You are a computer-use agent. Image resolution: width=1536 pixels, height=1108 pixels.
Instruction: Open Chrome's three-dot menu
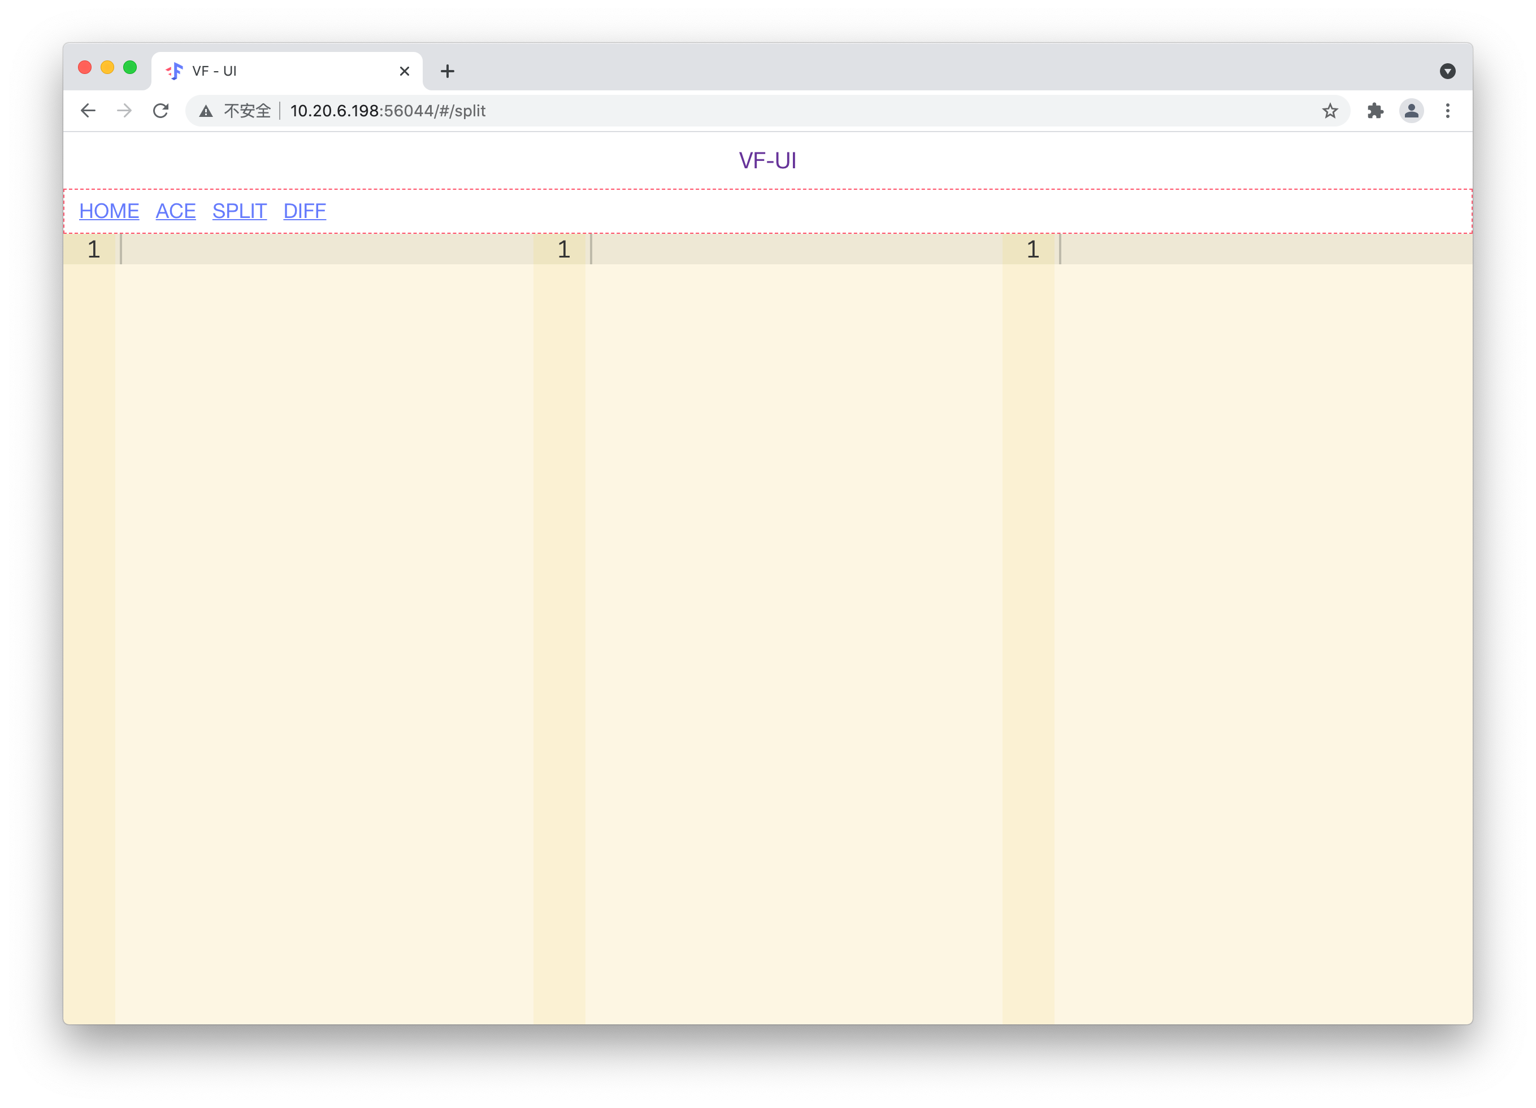[x=1447, y=111]
